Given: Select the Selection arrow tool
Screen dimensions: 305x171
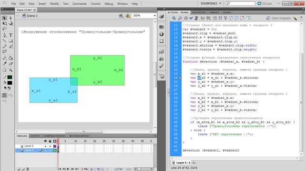Looking at the screenshot, I should pyautogui.click(x=4, y=18).
